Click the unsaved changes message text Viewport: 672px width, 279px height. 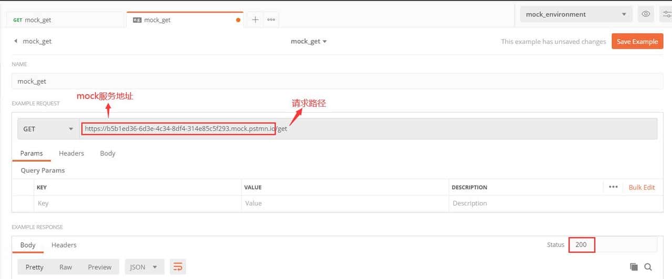click(553, 41)
